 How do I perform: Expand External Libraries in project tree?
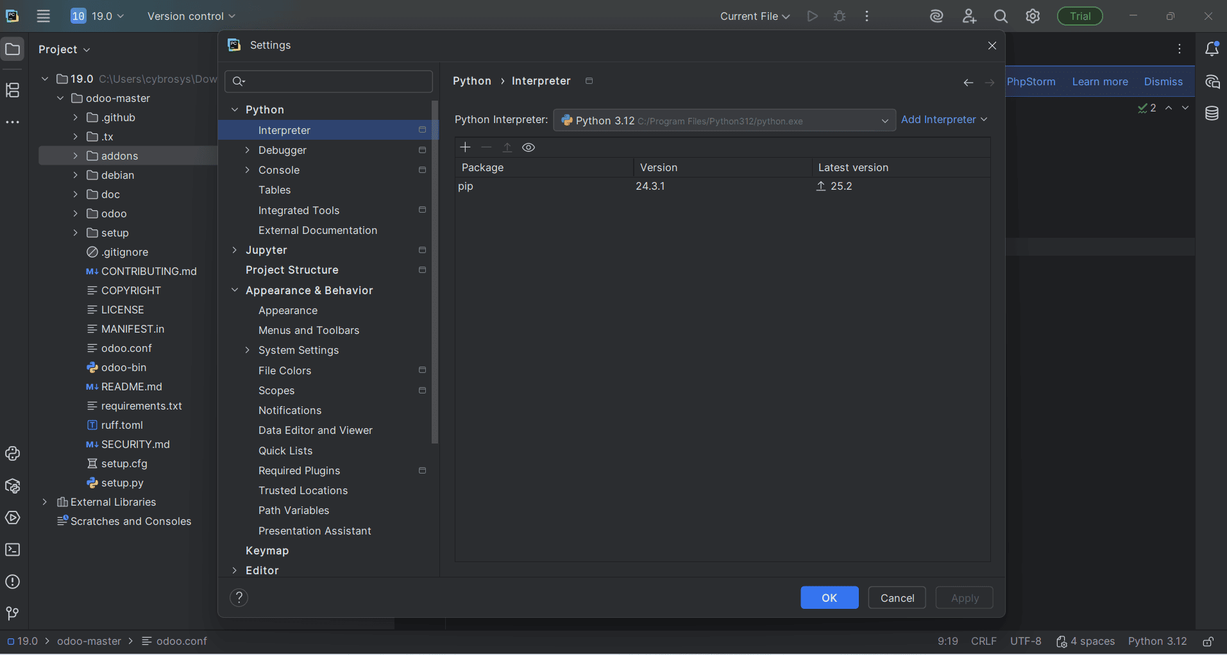point(44,502)
